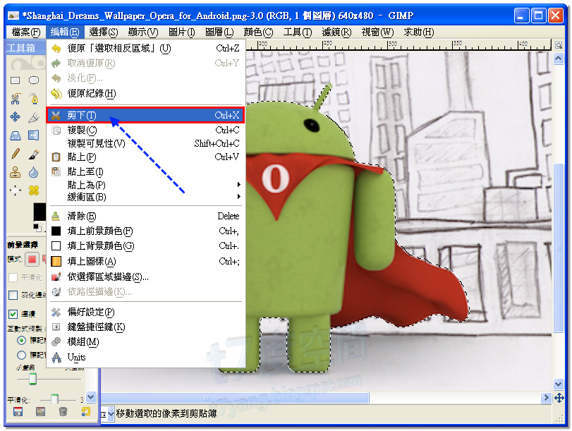Click toolbox scroll-down arrow button
Viewport: 572px width, 431px height.
(x=91, y=397)
